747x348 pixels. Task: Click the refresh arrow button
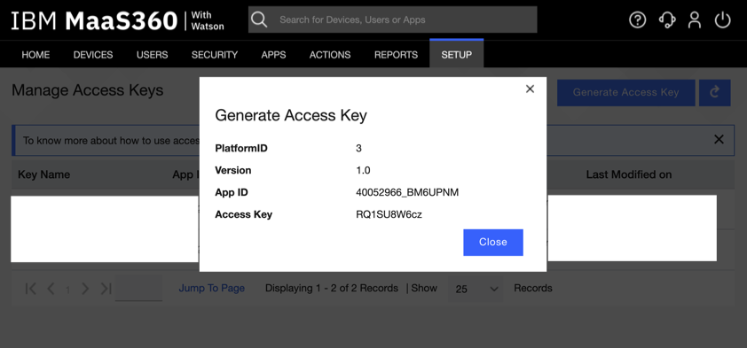click(714, 92)
